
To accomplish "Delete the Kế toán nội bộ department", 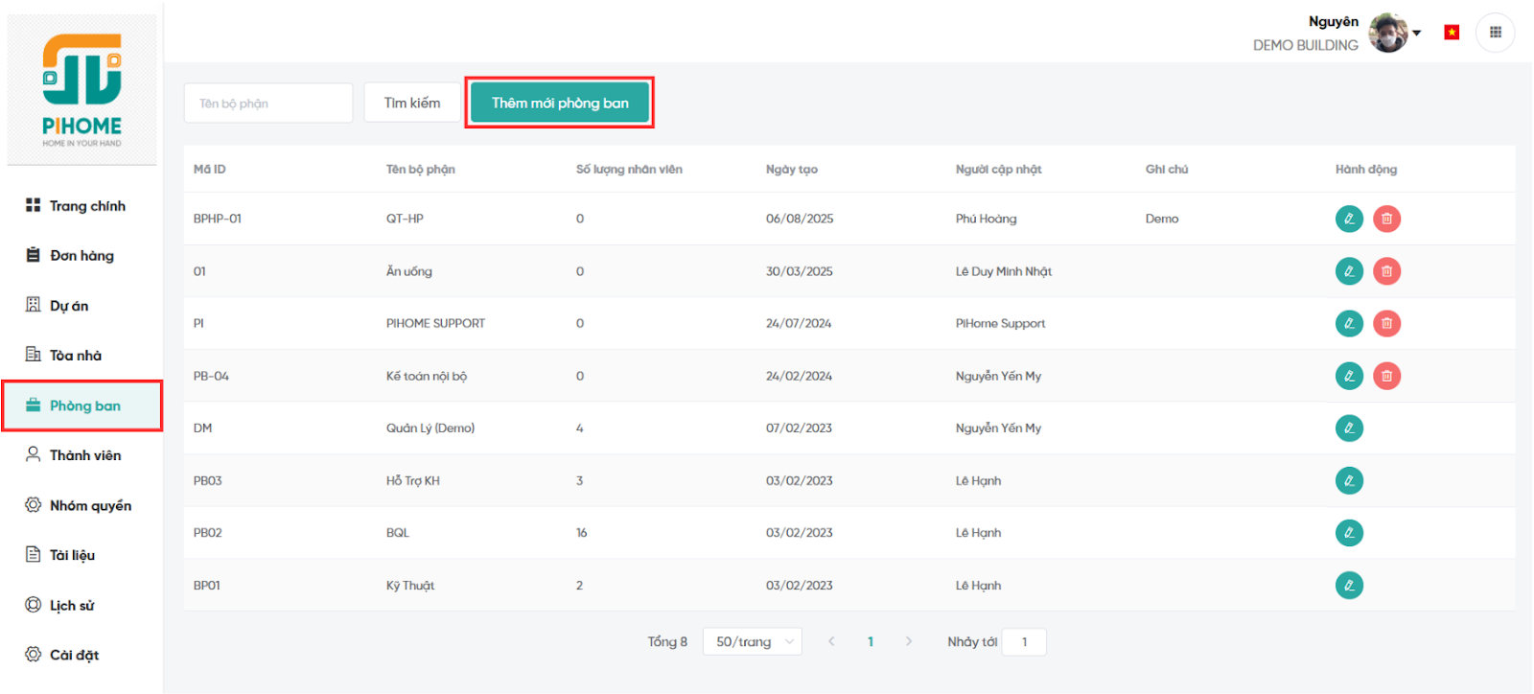I will pos(1386,376).
